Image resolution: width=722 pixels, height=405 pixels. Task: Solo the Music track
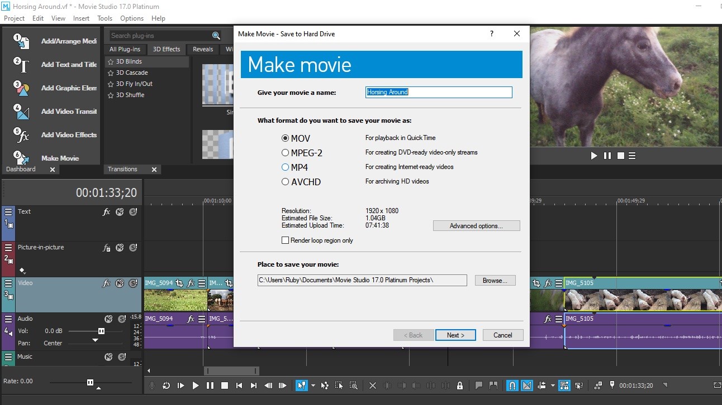tap(122, 357)
